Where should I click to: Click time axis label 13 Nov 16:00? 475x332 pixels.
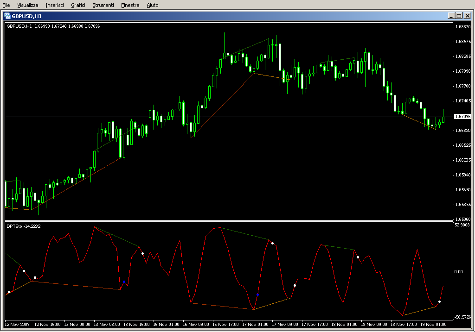click(137, 325)
